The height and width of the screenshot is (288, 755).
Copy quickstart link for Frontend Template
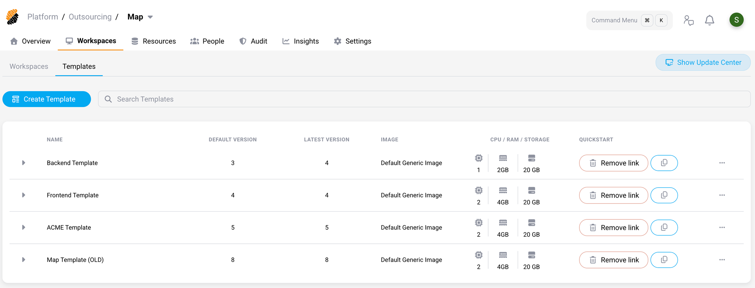pyautogui.click(x=664, y=195)
